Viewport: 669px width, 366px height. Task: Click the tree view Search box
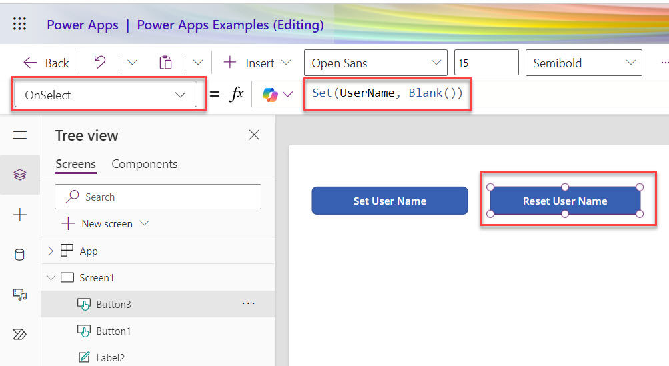(158, 197)
